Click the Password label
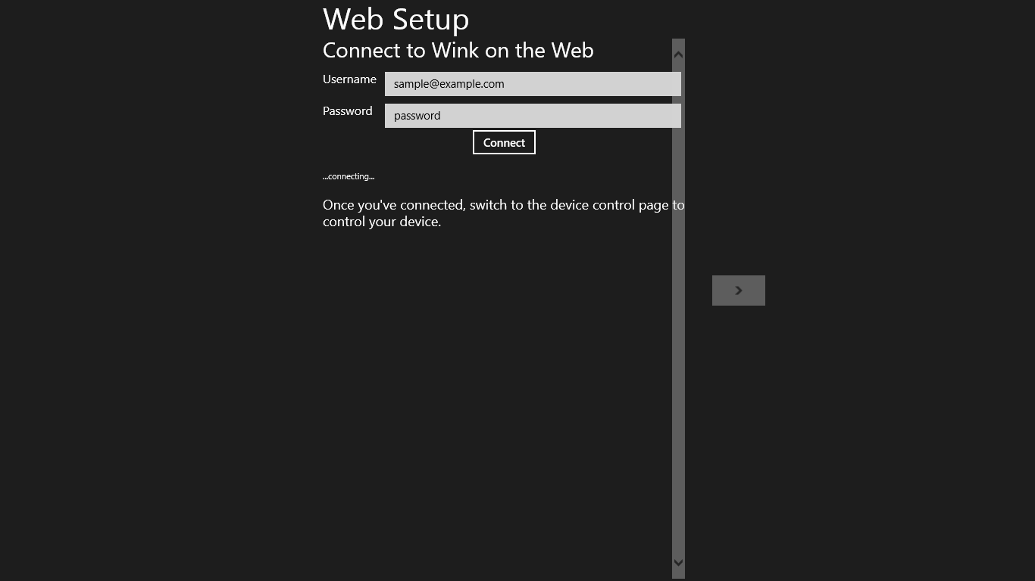Viewport: 1035px width, 581px height. point(348,111)
